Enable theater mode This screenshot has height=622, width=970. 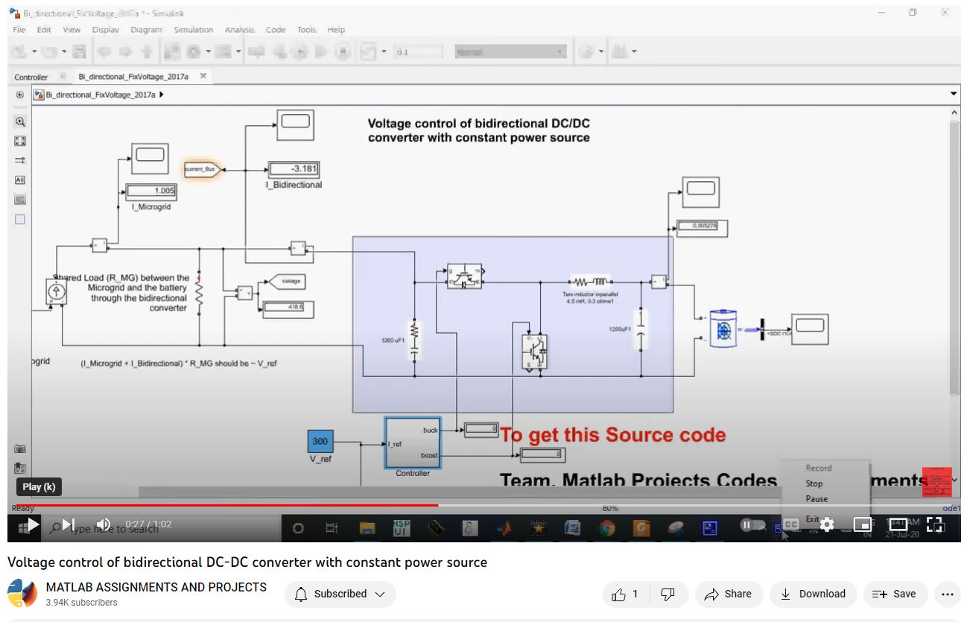coord(898,524)
